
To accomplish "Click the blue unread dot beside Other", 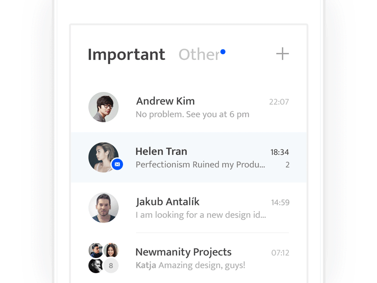I will (223, 52).
